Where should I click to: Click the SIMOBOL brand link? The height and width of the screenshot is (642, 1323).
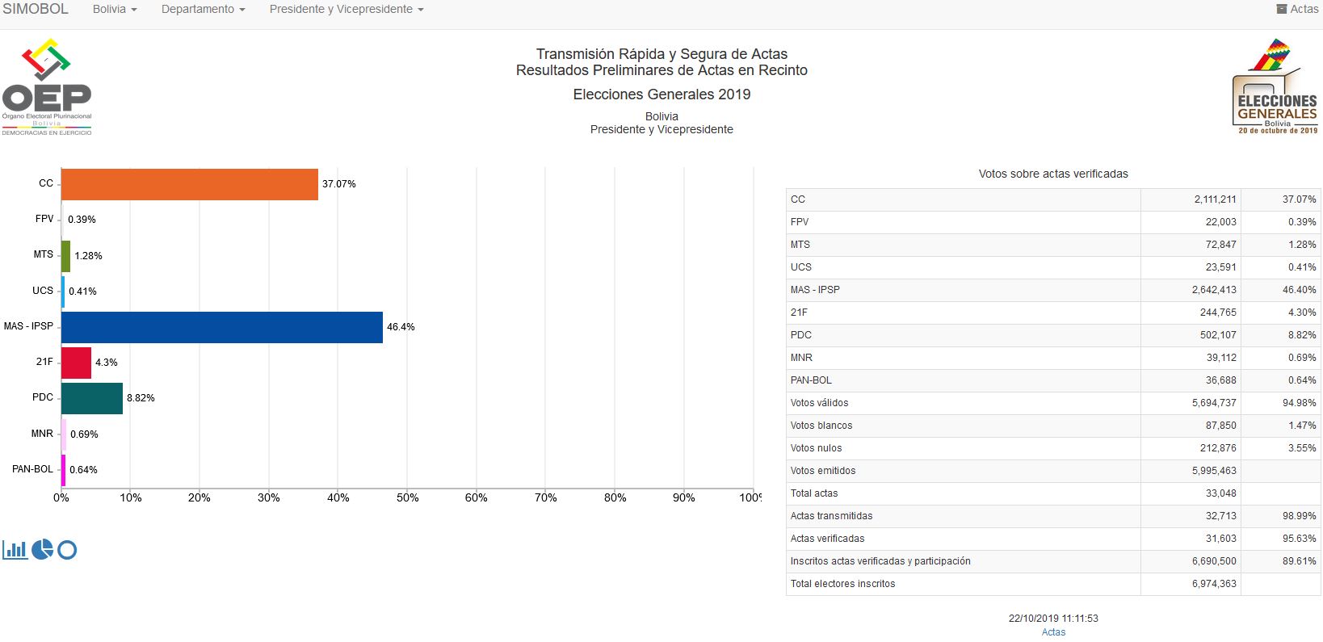coord(36,9)
